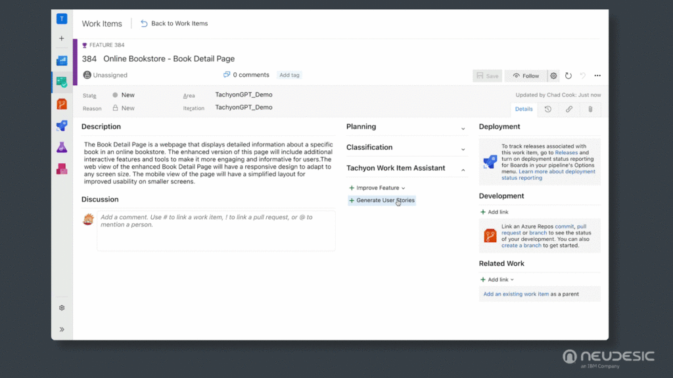673x378 pixels.
Task: Open Repos icon in left sidebar
Action: coord(62,104)
